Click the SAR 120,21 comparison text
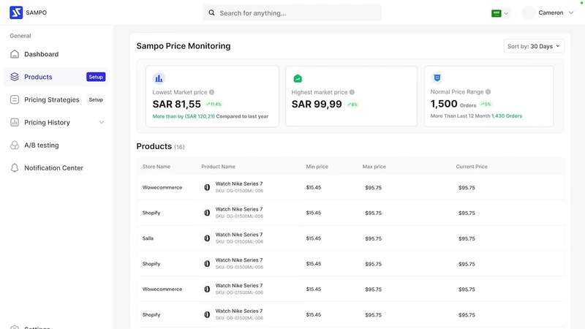Image resolution: width=585 pixels, height=329 pixels. coord(200,116)
